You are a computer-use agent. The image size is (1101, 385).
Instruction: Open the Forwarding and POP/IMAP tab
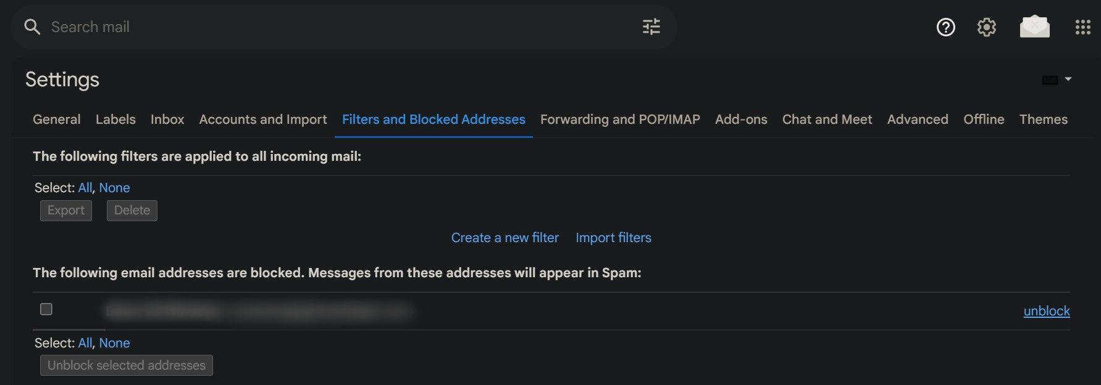pos(619,120)
